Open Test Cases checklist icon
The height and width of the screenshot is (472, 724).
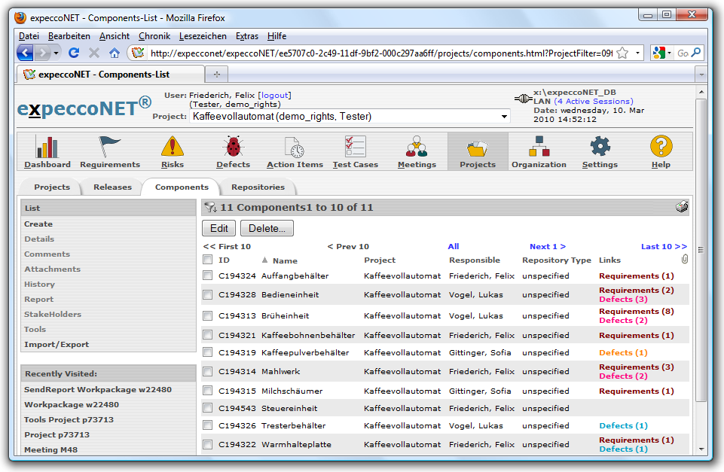click(355, 147)
